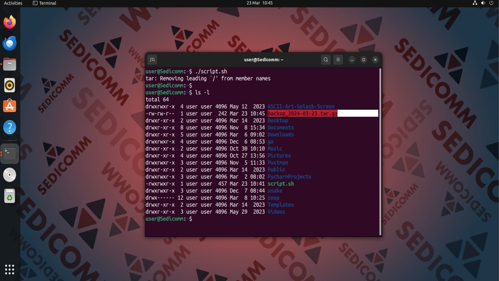Open Files manager in dock
Image resolution: width=499 pixels, height=281 pixels.
[x=10, y=64]
